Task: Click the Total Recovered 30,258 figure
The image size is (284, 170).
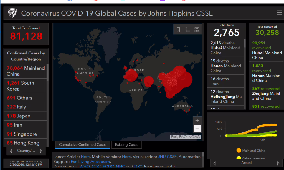Action: [x=267, y=33]
